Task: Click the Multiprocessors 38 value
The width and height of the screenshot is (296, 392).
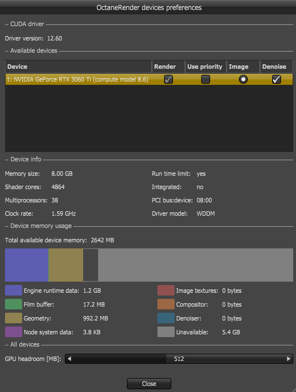Action: [55, 200]
